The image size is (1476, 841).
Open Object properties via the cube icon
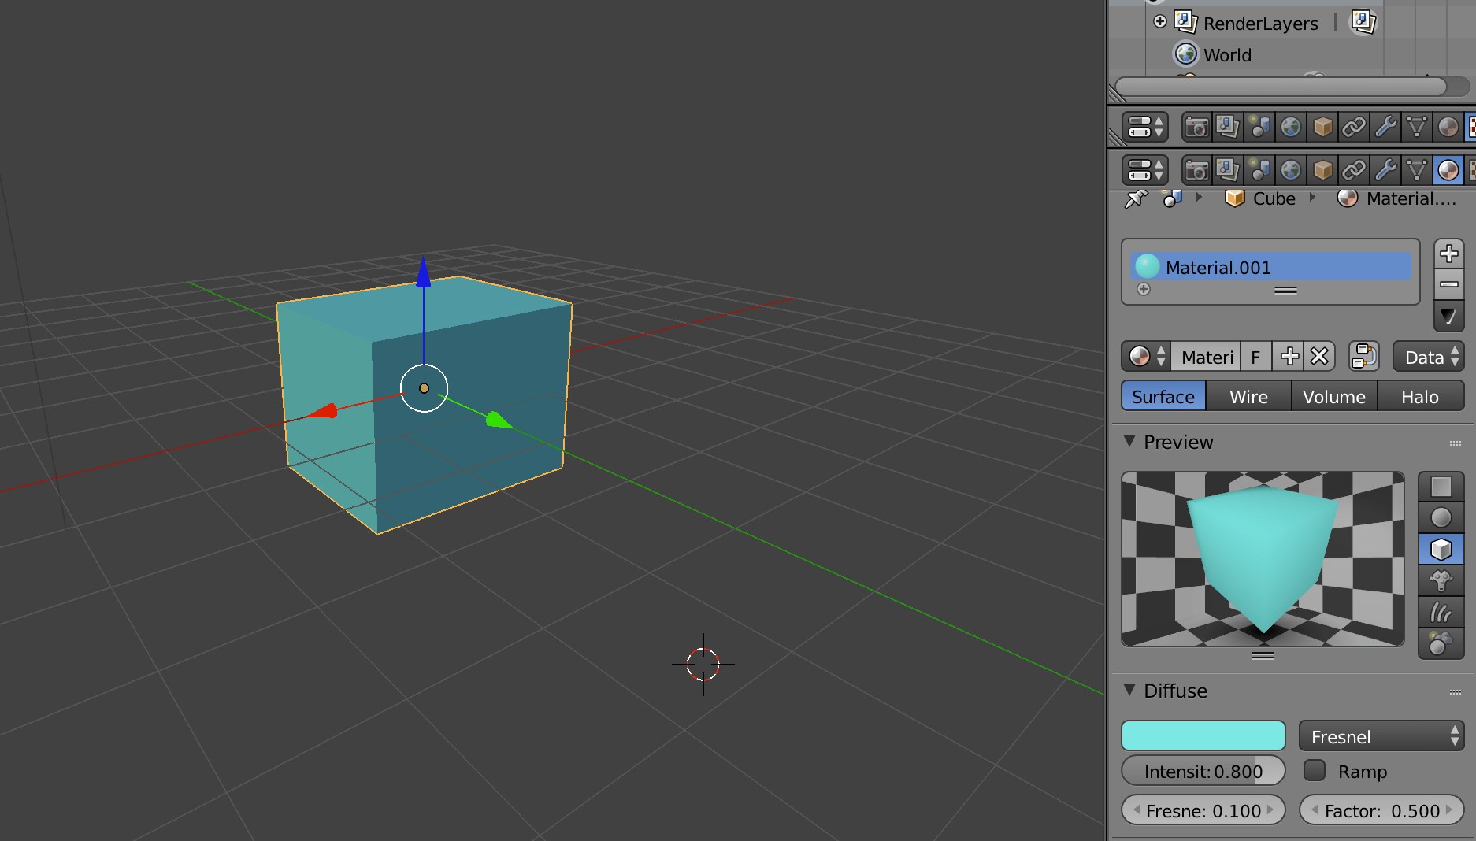pos(1322,170)
